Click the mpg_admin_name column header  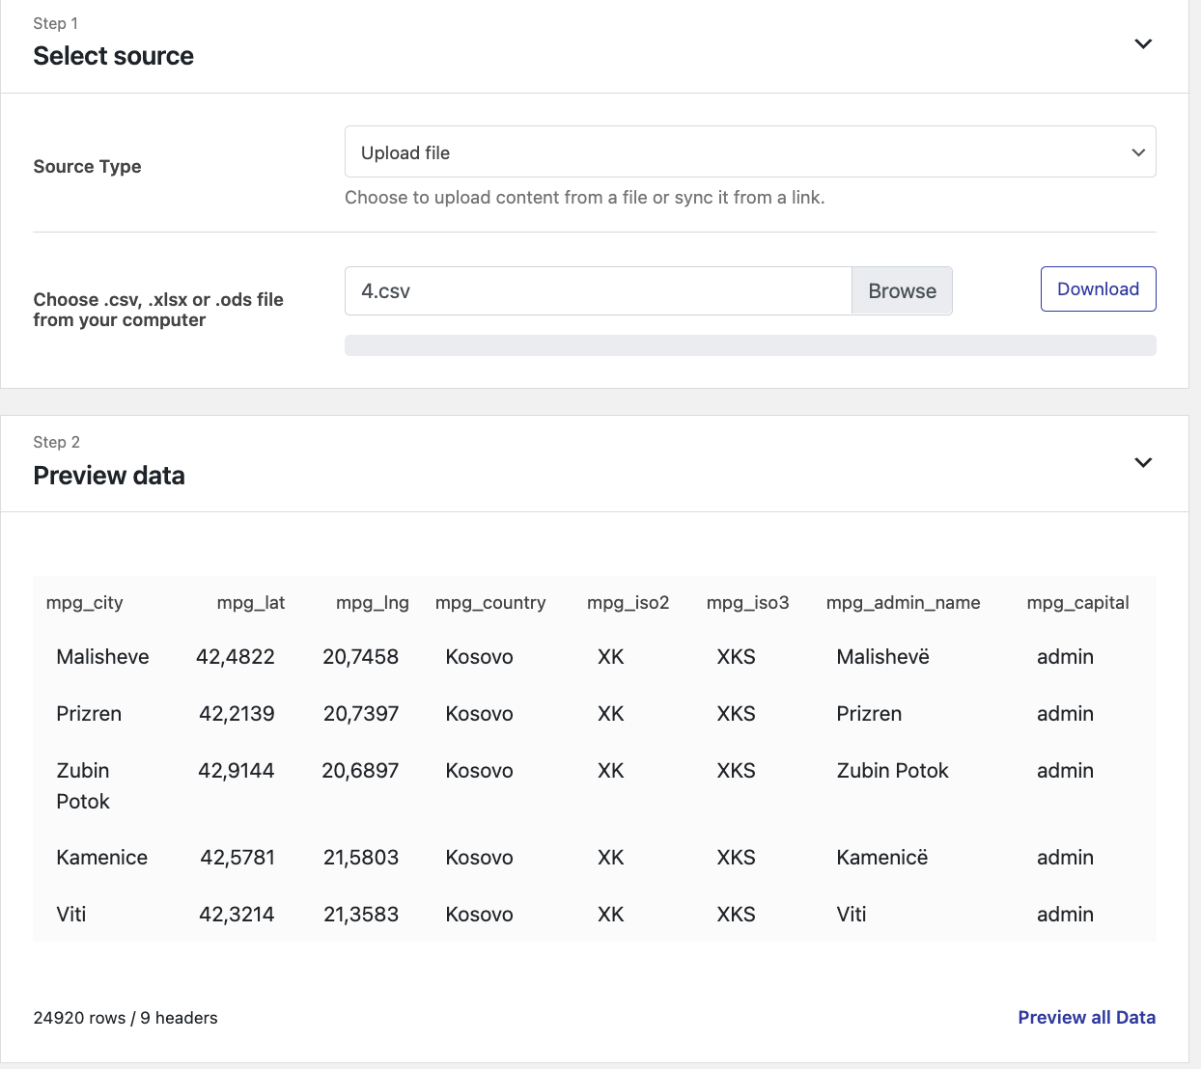click(x=903, y=603)
